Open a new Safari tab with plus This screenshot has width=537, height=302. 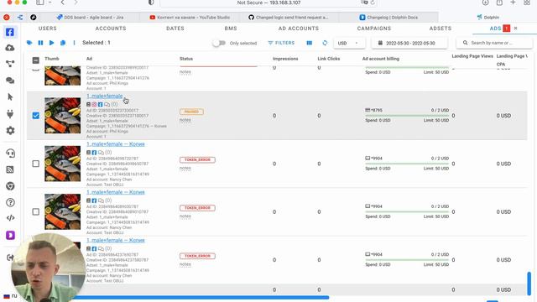513,3
